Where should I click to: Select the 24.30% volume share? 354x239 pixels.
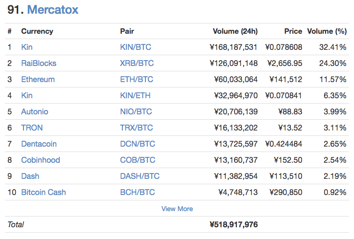(333, 64)
